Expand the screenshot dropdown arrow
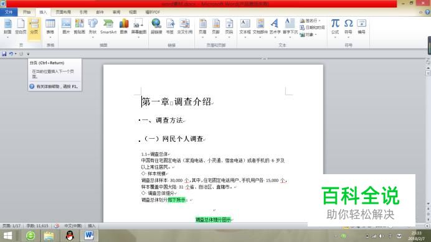Image resolution: width=431 pixels, height=242 pixels. click(138, 37)
